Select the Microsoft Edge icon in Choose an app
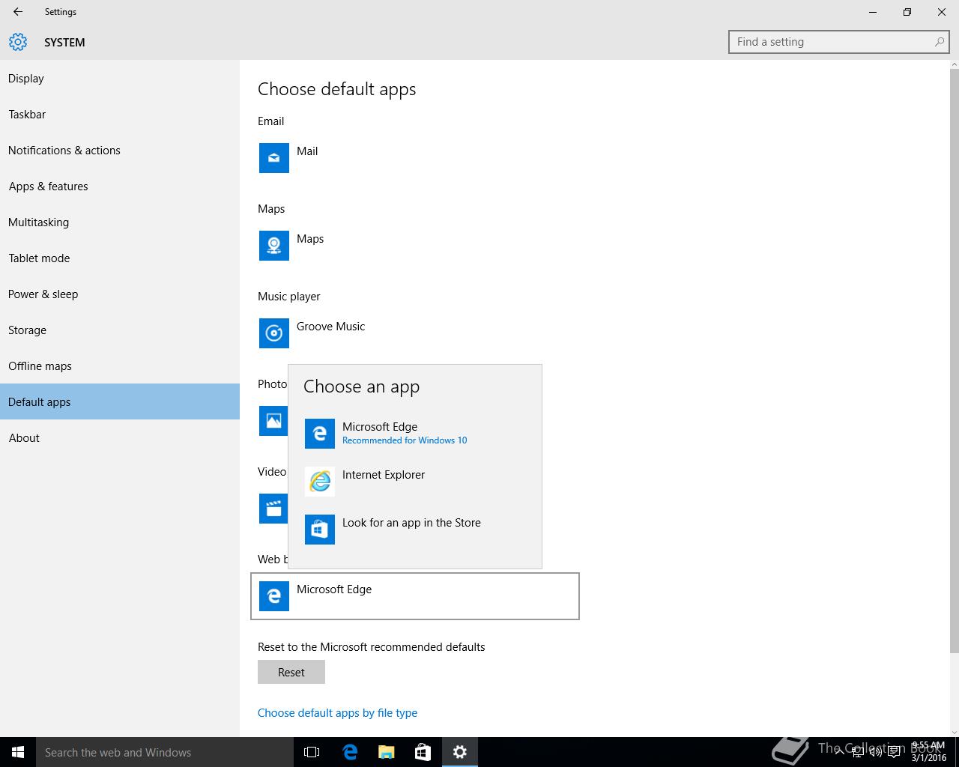959x767 pixels. (319, 434)
